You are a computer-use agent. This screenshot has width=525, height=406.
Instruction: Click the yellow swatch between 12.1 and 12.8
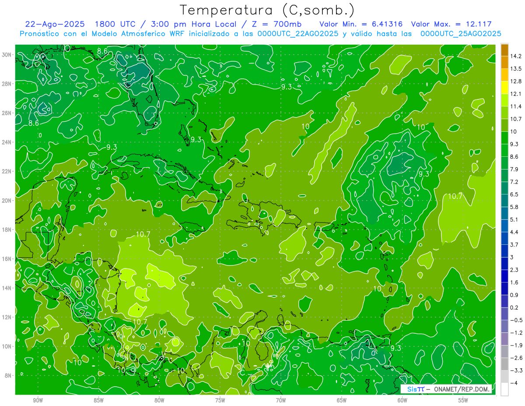504,88
